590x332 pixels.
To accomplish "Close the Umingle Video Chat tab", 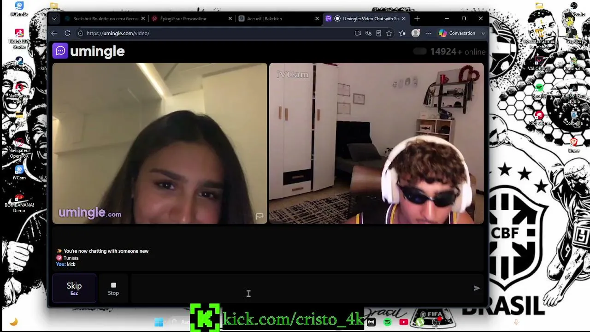I will pos(404,18).
